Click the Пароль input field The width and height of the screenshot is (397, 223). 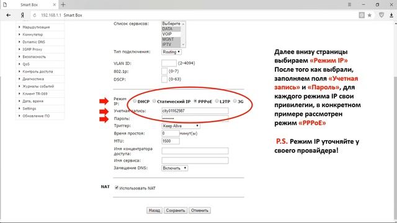195,118
